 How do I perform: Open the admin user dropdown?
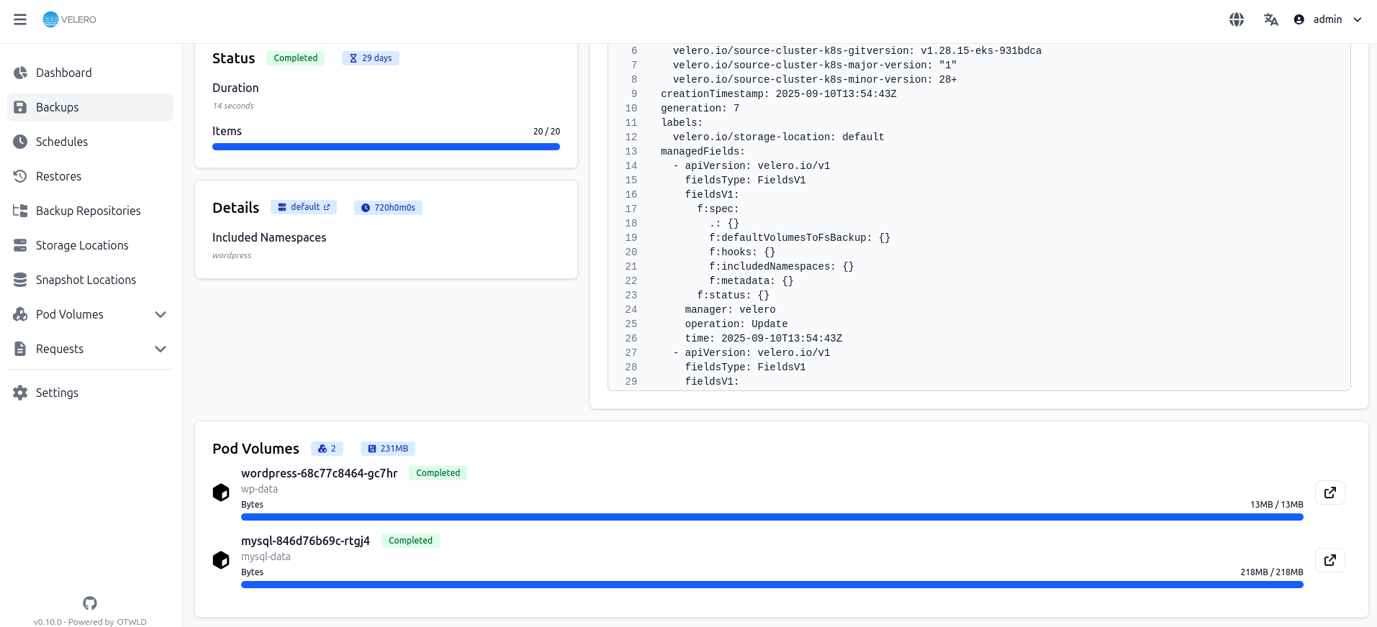click(1327, 19)
